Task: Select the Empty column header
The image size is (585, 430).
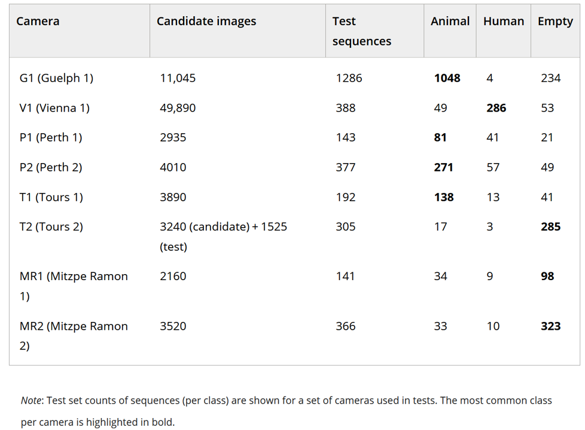Action: [x=555, y=21]
